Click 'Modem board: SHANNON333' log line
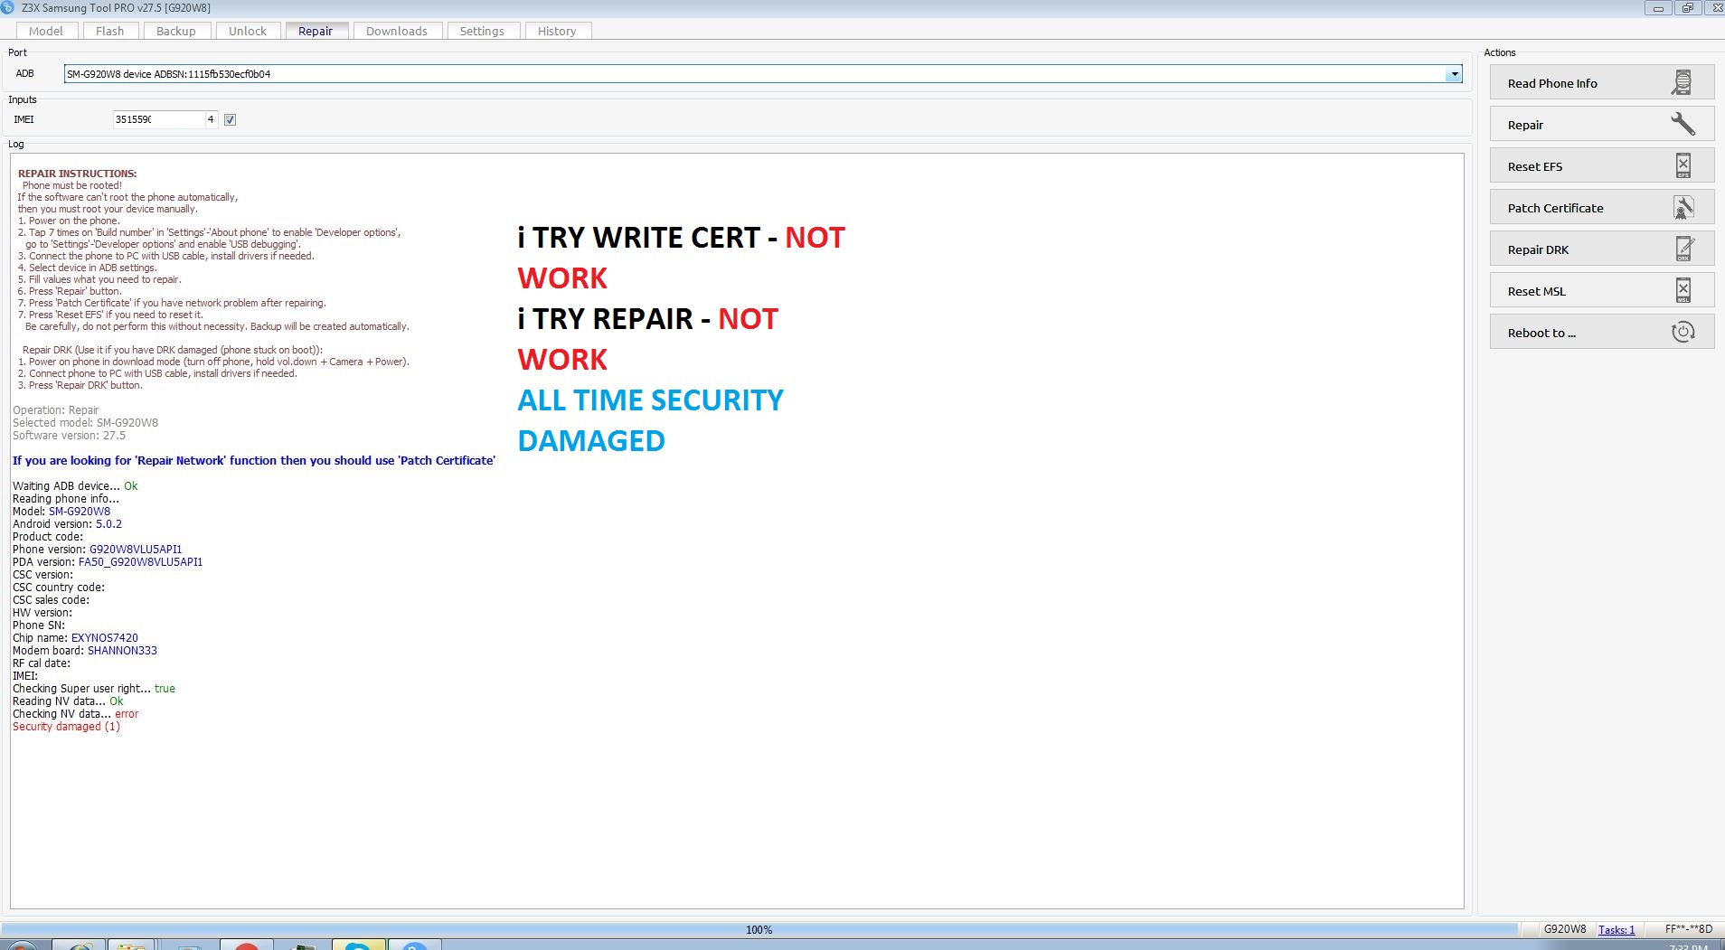Screen dimensions: 1725x950 pos(85,651)
